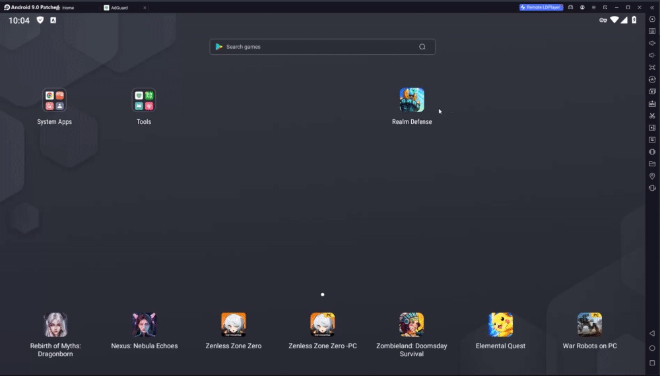Screen dimensions: 660x376
Task: Click the Android recent apps square
Action: point(652,363)
